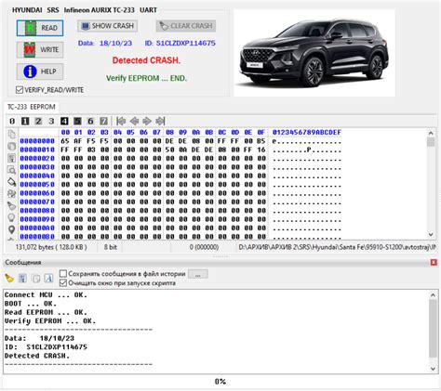Click the READ button
Image resolution: width=441 pixels, height=391 pixels.
click(40, 28)
